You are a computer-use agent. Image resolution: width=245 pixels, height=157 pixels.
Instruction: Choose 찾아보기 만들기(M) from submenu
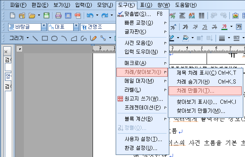pos(205,111)
